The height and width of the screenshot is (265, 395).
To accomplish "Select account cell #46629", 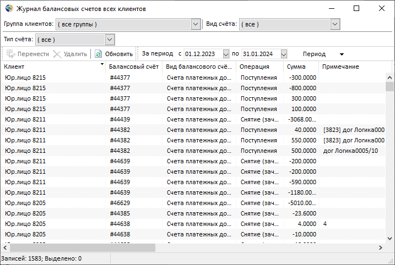I will click(120, 203).
